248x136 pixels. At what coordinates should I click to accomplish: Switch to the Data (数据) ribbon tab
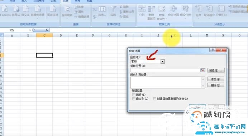pyautogui.click(x=66, y=1)
